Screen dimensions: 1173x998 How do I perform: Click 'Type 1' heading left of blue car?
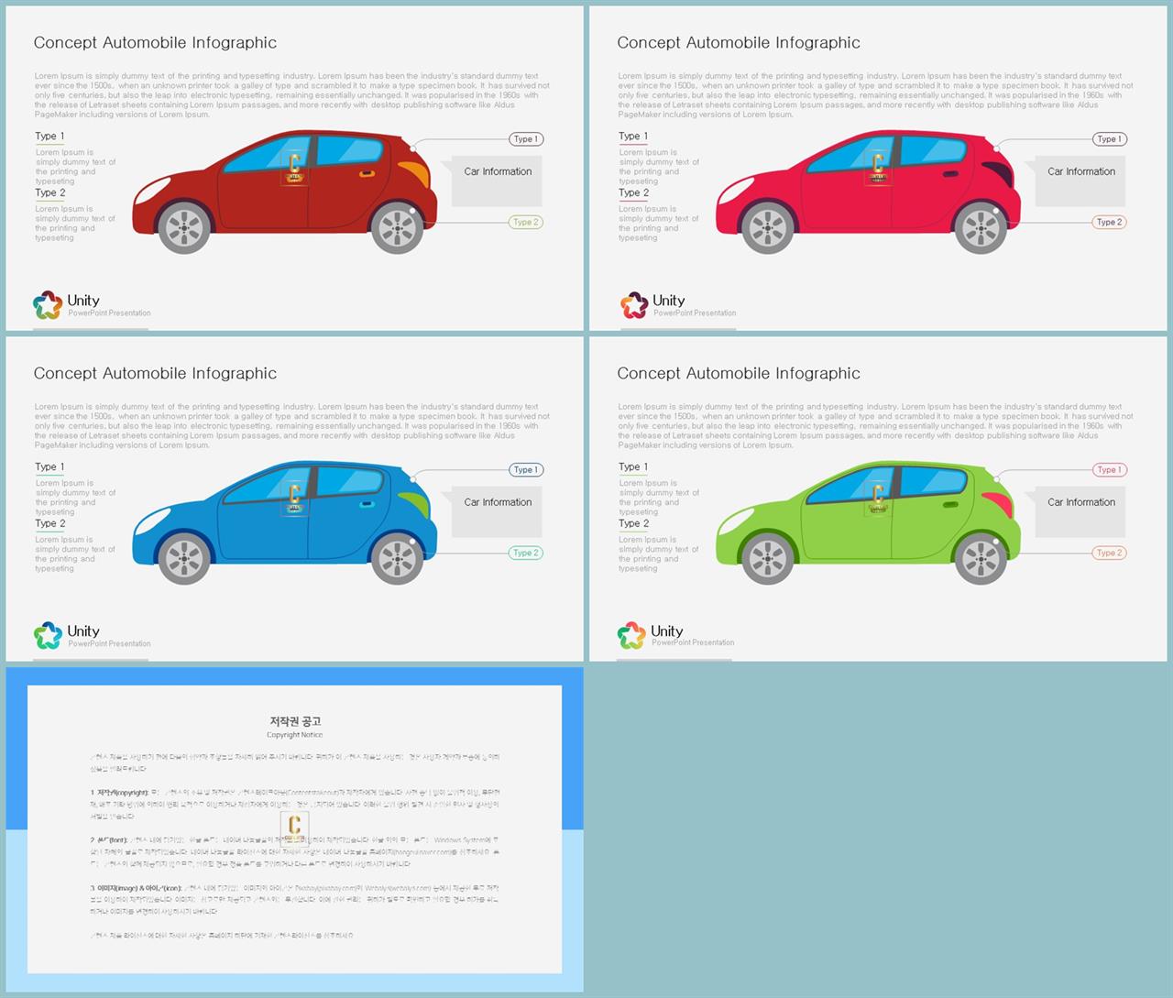49,466
